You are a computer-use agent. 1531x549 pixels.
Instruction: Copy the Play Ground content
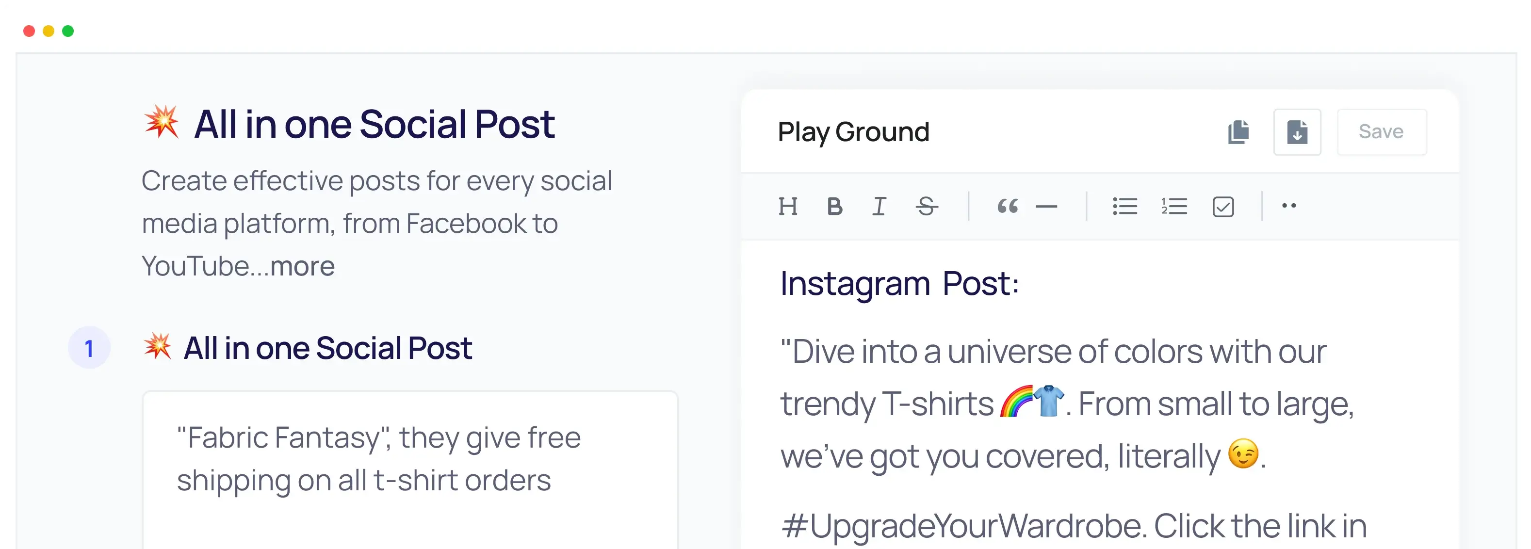click(x=1238, y=132)
